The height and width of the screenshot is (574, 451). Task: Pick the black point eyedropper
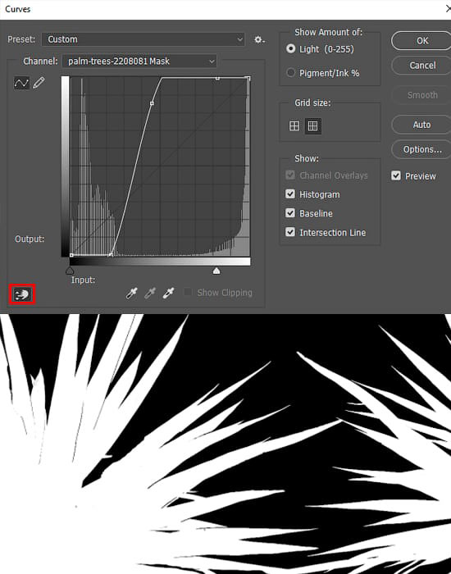[x=131, y=293]
